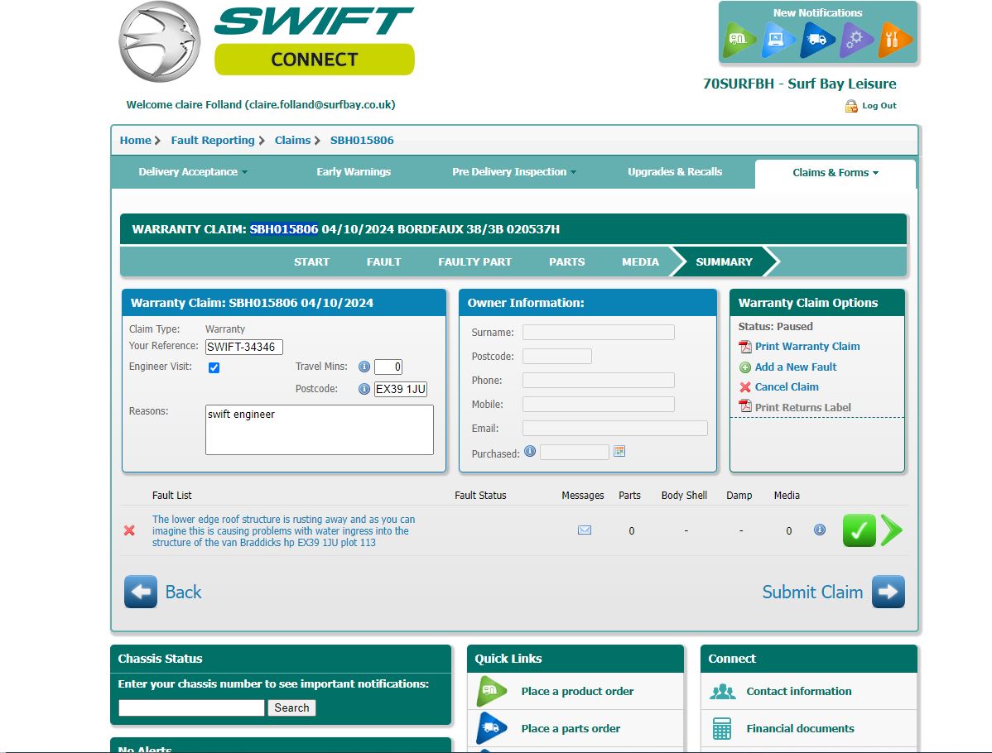Viewport: 992px width, 753px height.
Task: Click the green Add a New Fault plus icon
Action: [x=745, y=367]
